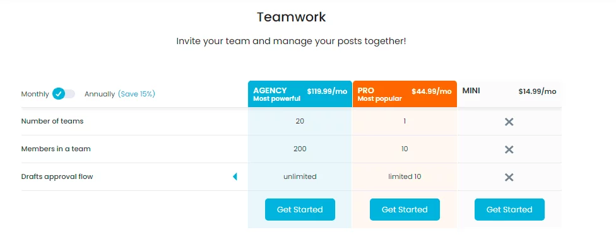Select the AGENCY plan header
The height and width of the screenshot is (242, 616).
300,94
